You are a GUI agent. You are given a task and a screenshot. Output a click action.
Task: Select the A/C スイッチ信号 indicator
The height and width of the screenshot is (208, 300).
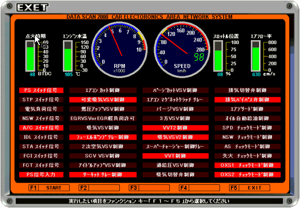coord(41,128)
